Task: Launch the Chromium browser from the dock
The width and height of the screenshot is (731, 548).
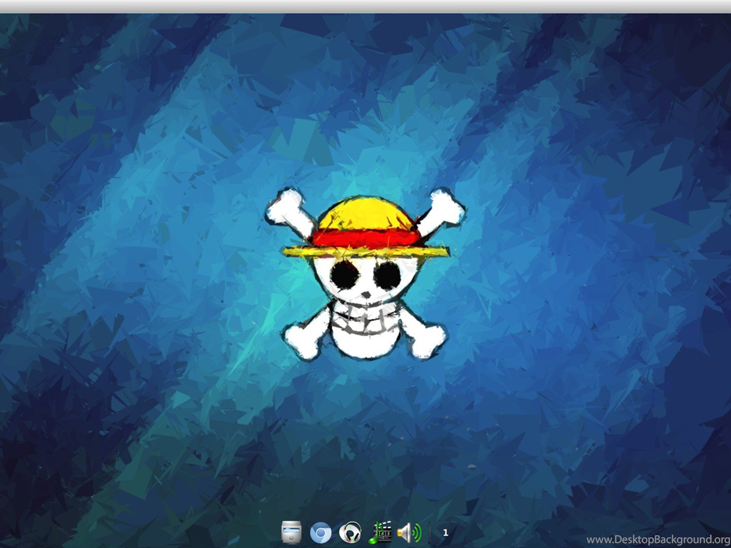Action: [321, 533]
